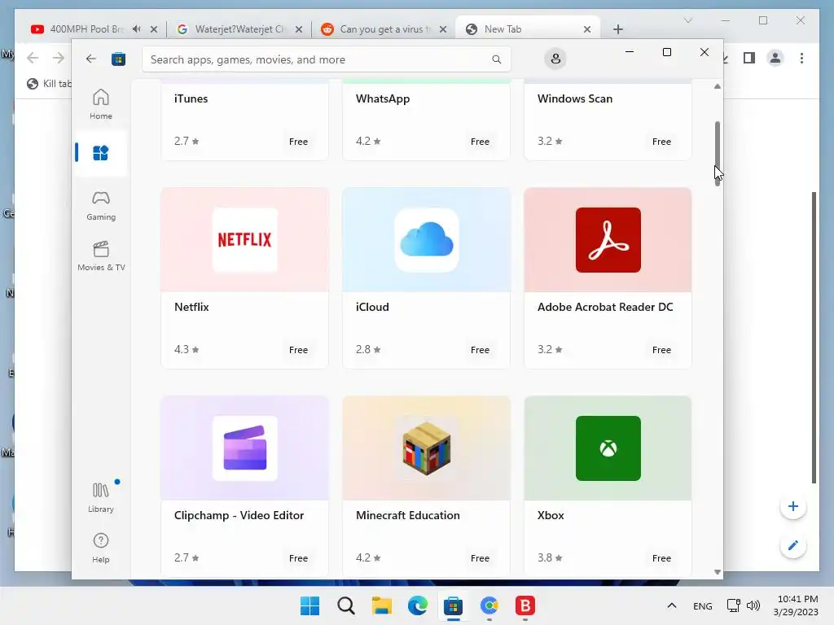Click the 2.8 rating on the iCloud card
The image size is (834, 625).
coord(368,349)
